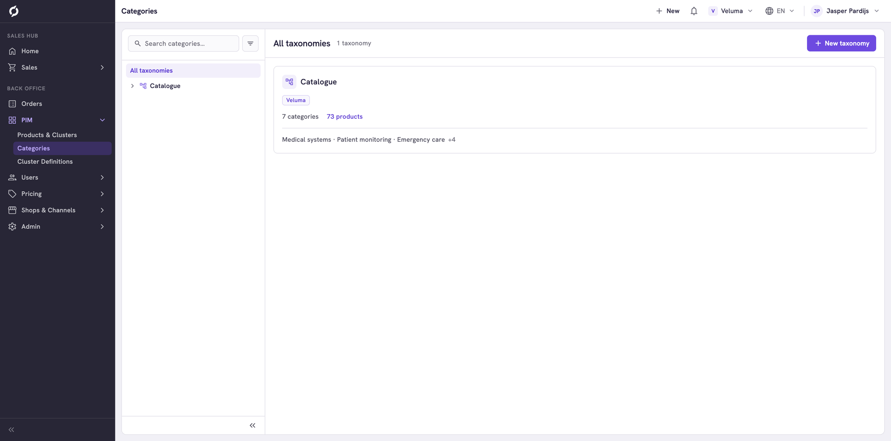Collapse the categories tree panel
The image size is (891, 441).
252,426
